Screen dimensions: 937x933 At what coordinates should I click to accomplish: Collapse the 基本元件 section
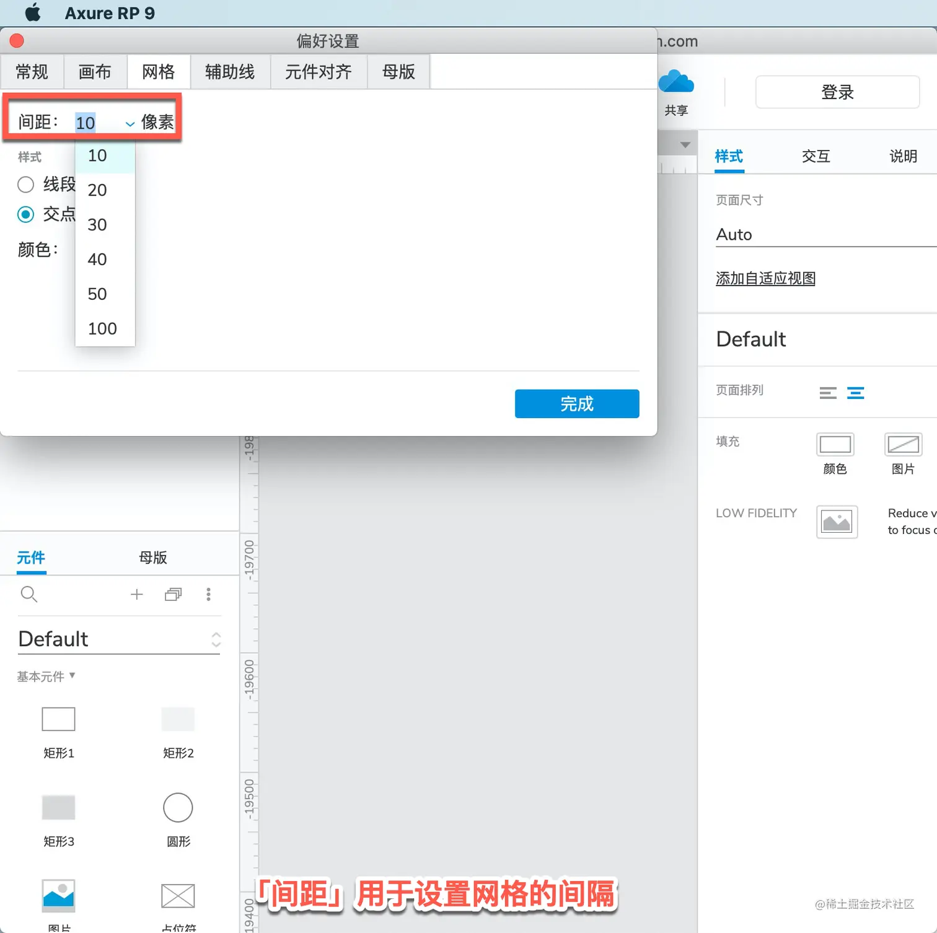[46, 677]
